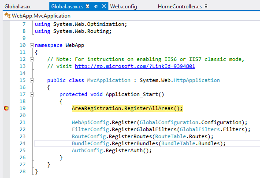Viewport: 260px width, 178px height.
Task: Click line number 25 in the gutter
Action: point(22,150)
